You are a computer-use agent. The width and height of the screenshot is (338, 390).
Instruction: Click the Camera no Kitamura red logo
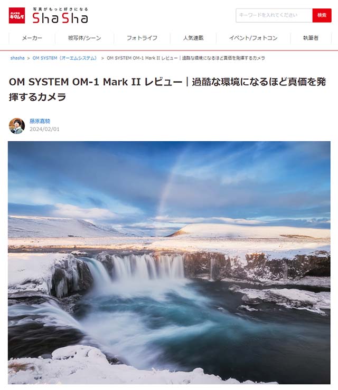pyautogui.click(x=17, y=15)
